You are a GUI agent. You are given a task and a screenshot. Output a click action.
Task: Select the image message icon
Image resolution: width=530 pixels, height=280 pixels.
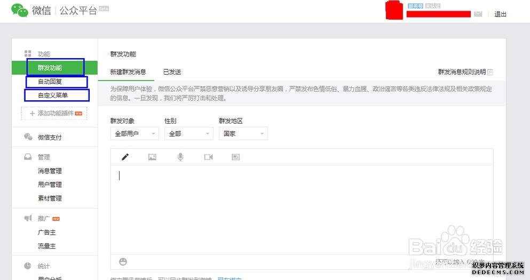pos(153,157)
